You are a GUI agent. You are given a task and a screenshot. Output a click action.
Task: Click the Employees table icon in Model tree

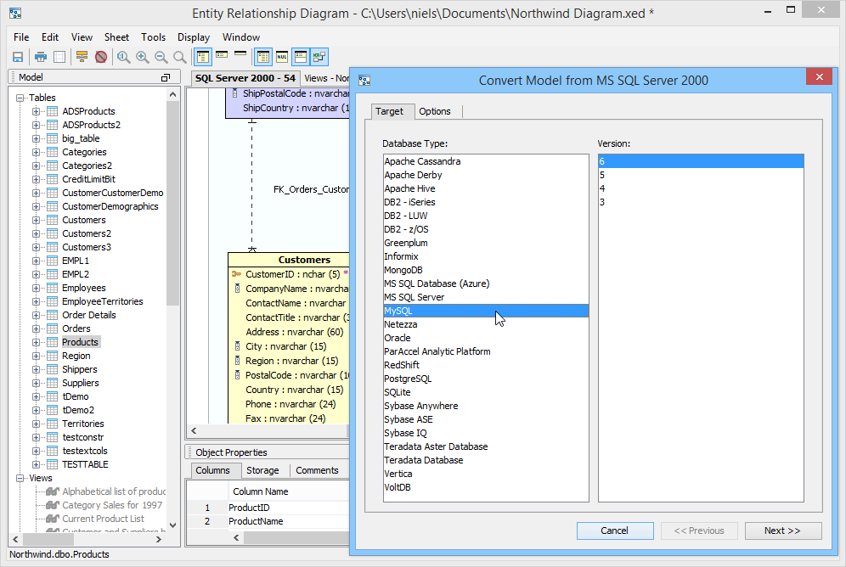click(53, 288)
